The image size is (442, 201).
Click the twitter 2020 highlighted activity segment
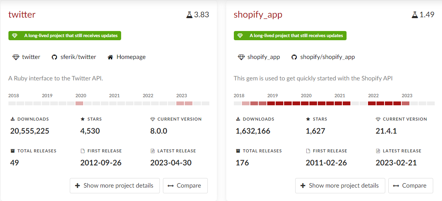[x=79, y=103]
